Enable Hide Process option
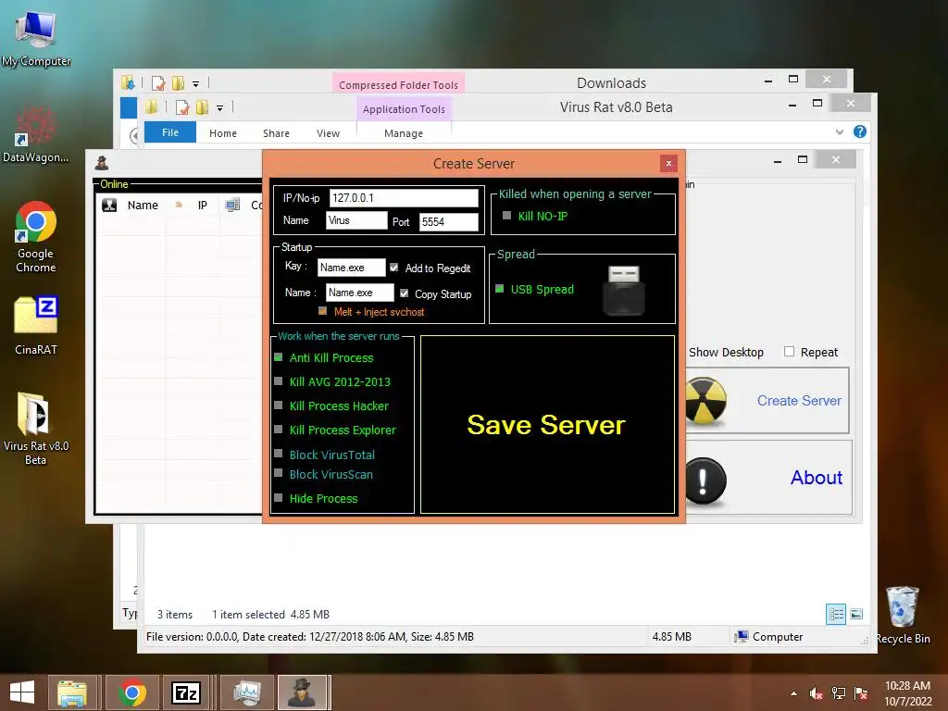 (279, 497)
